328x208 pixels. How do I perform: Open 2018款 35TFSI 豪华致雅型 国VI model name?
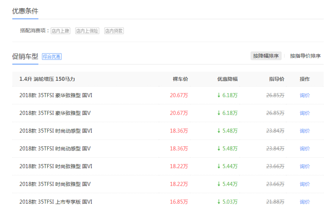click(56, 95)
